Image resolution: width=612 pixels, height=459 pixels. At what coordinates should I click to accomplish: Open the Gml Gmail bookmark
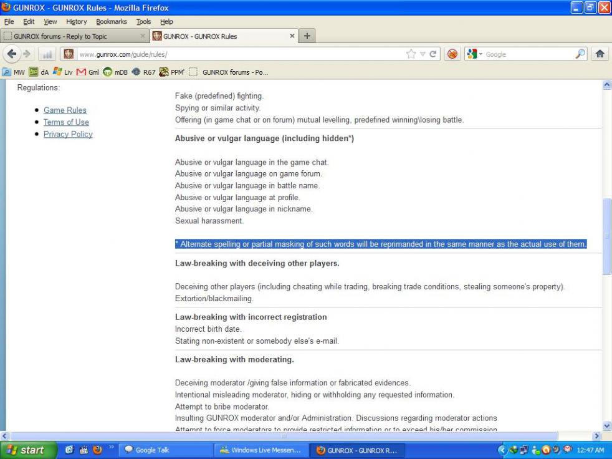click(88, 72)
